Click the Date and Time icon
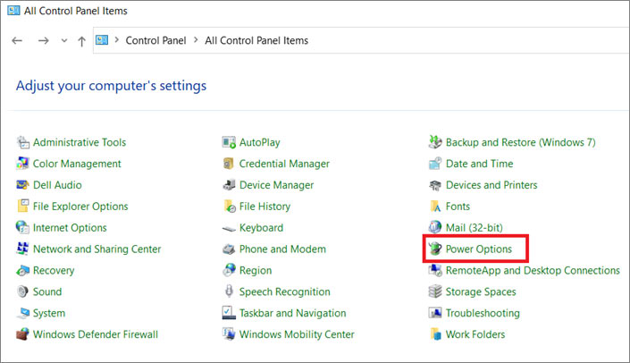The width and height of the screenshot is (630, 363). coord(435,164)
